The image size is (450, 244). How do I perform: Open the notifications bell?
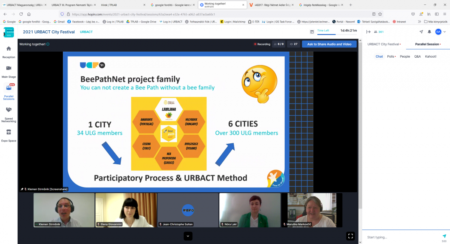point(429,32)
